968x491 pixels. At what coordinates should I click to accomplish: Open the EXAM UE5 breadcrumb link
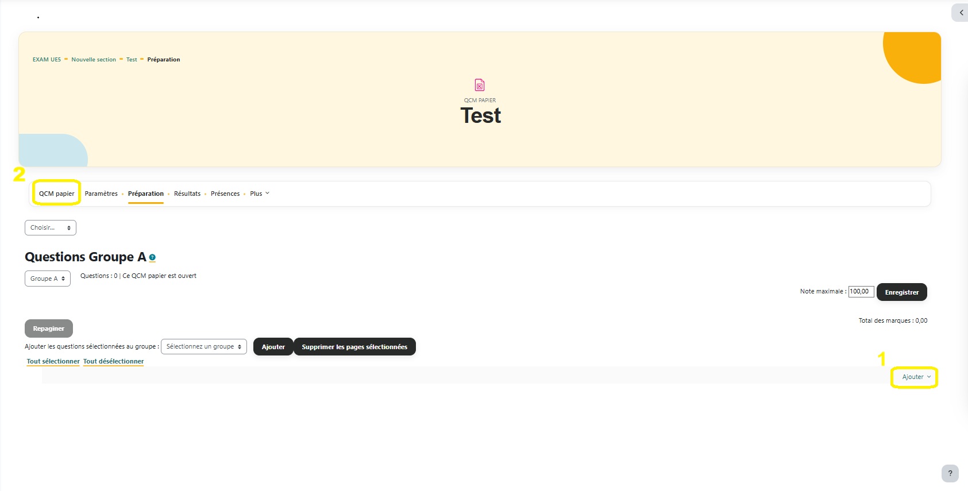[x=47, y=59]
